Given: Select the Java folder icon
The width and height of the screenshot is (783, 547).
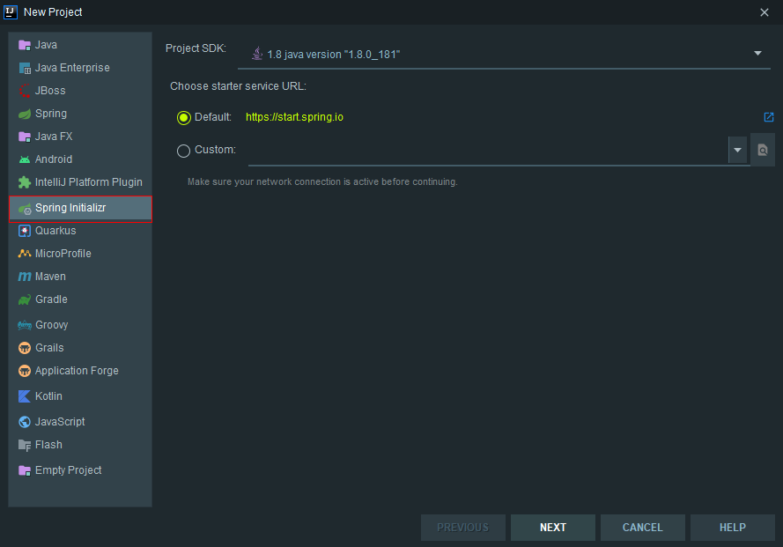Looking at the screenshot, I should point(25,45).
